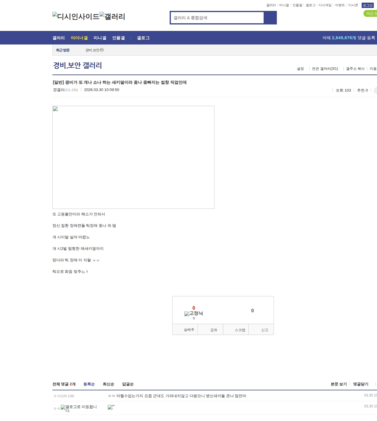377x421 pixels.
Task: Open 디시콘 link in top bar
Action: coord(353,5)
